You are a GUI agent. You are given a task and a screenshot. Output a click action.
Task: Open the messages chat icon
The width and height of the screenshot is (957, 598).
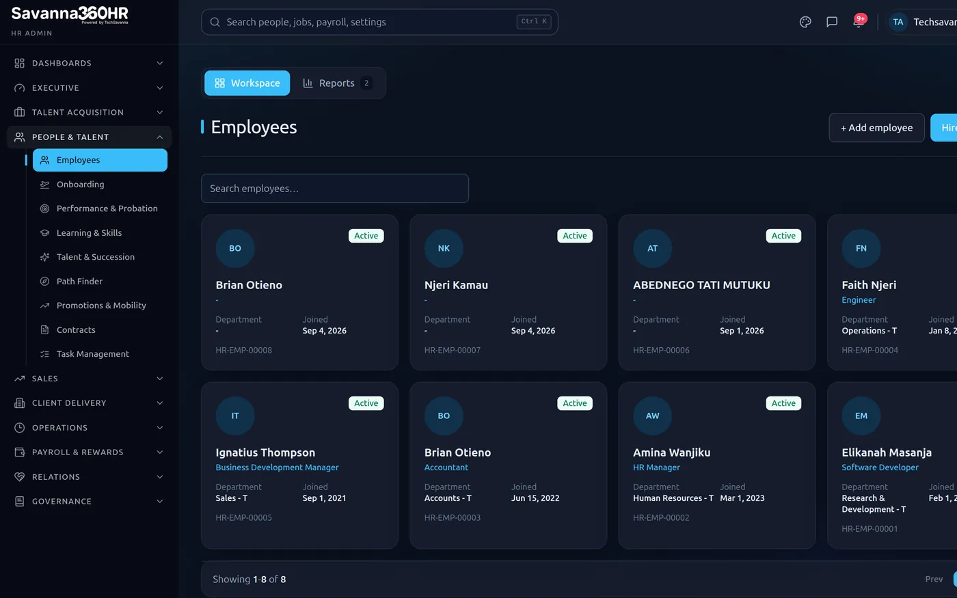point(832,22)
